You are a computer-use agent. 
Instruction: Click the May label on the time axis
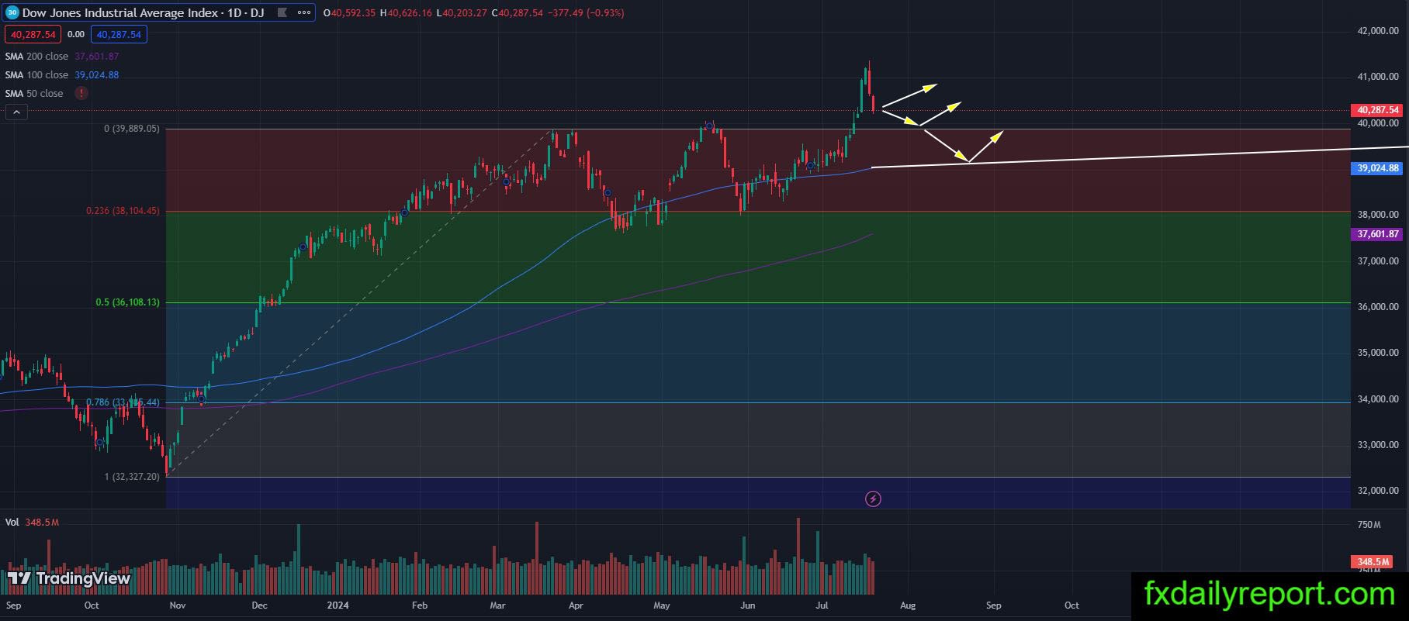click(661, 605)
